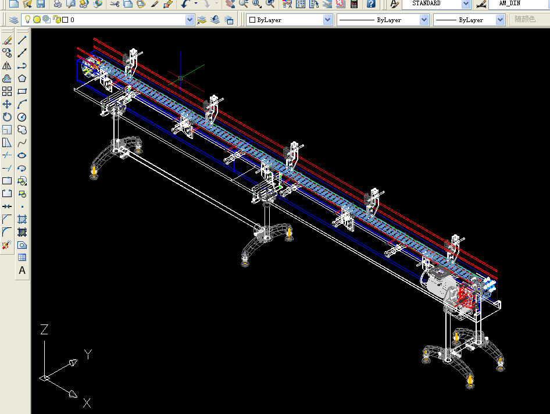Select the Erase tool in the Modify toolbar
The height and width of the screenshot is (414, 550).
[7, 40]
